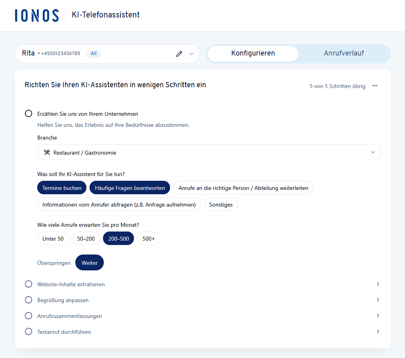Screen dimensions: 405x358
Task: Deselect the 'Termine buchen' option
Action: (62, 187)
